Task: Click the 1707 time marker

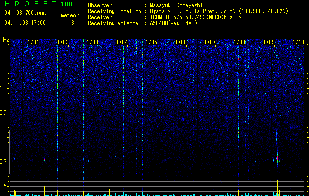Action: (x=210, y=42)
